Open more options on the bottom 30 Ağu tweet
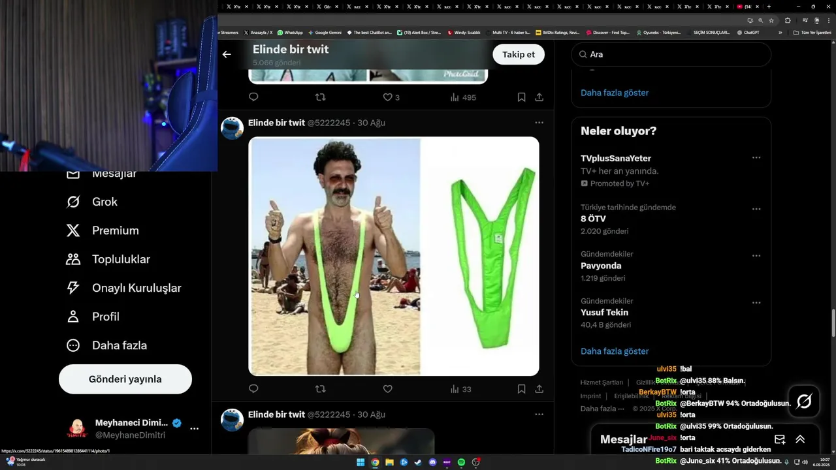Viewport: 836px width, 470px height. (539, 415)
